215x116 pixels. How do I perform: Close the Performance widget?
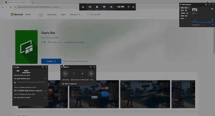point(213,5)
